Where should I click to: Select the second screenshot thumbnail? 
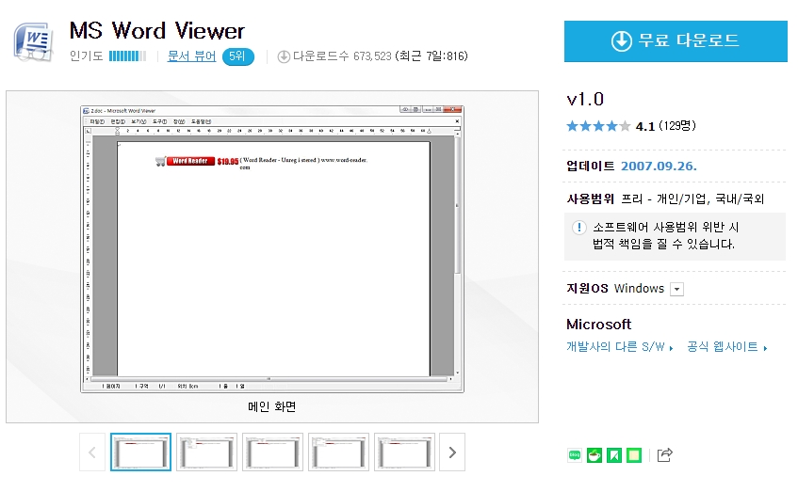click(x=206, y=452)
